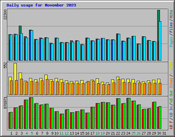Click the orange Sites bar for day 8

[x=47, y=87]
